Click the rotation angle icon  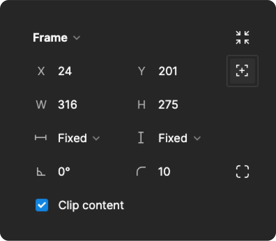(41, 172)
